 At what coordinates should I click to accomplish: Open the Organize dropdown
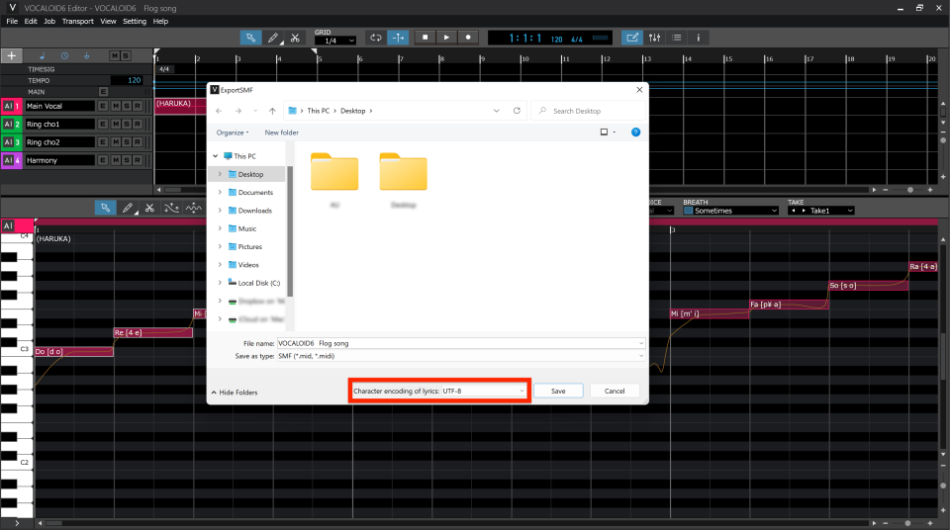232,132
